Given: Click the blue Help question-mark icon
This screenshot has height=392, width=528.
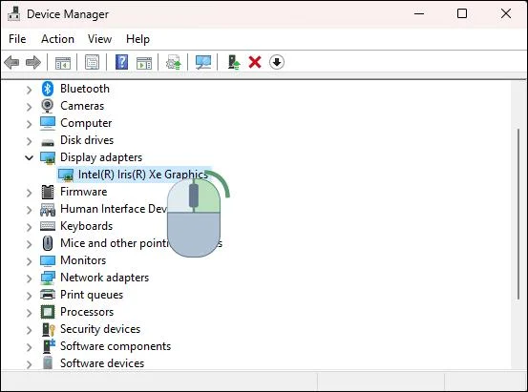Looking at the screenshot, I should 121,62.
